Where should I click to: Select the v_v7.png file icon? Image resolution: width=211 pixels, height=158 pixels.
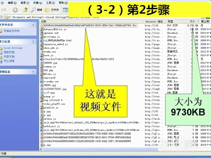click(x=42, y=93)
